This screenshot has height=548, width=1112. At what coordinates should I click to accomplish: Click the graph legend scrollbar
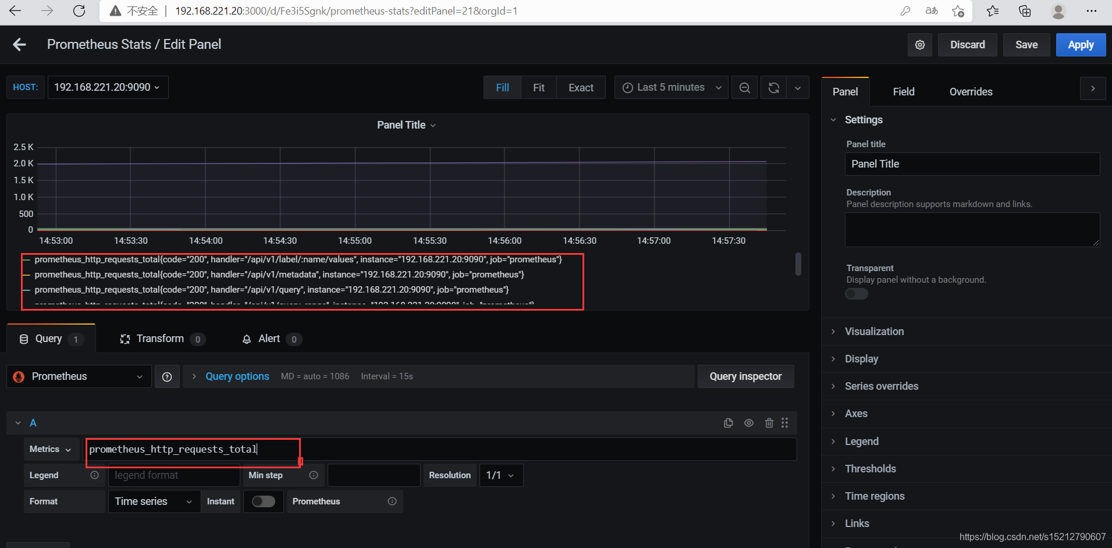798,264
